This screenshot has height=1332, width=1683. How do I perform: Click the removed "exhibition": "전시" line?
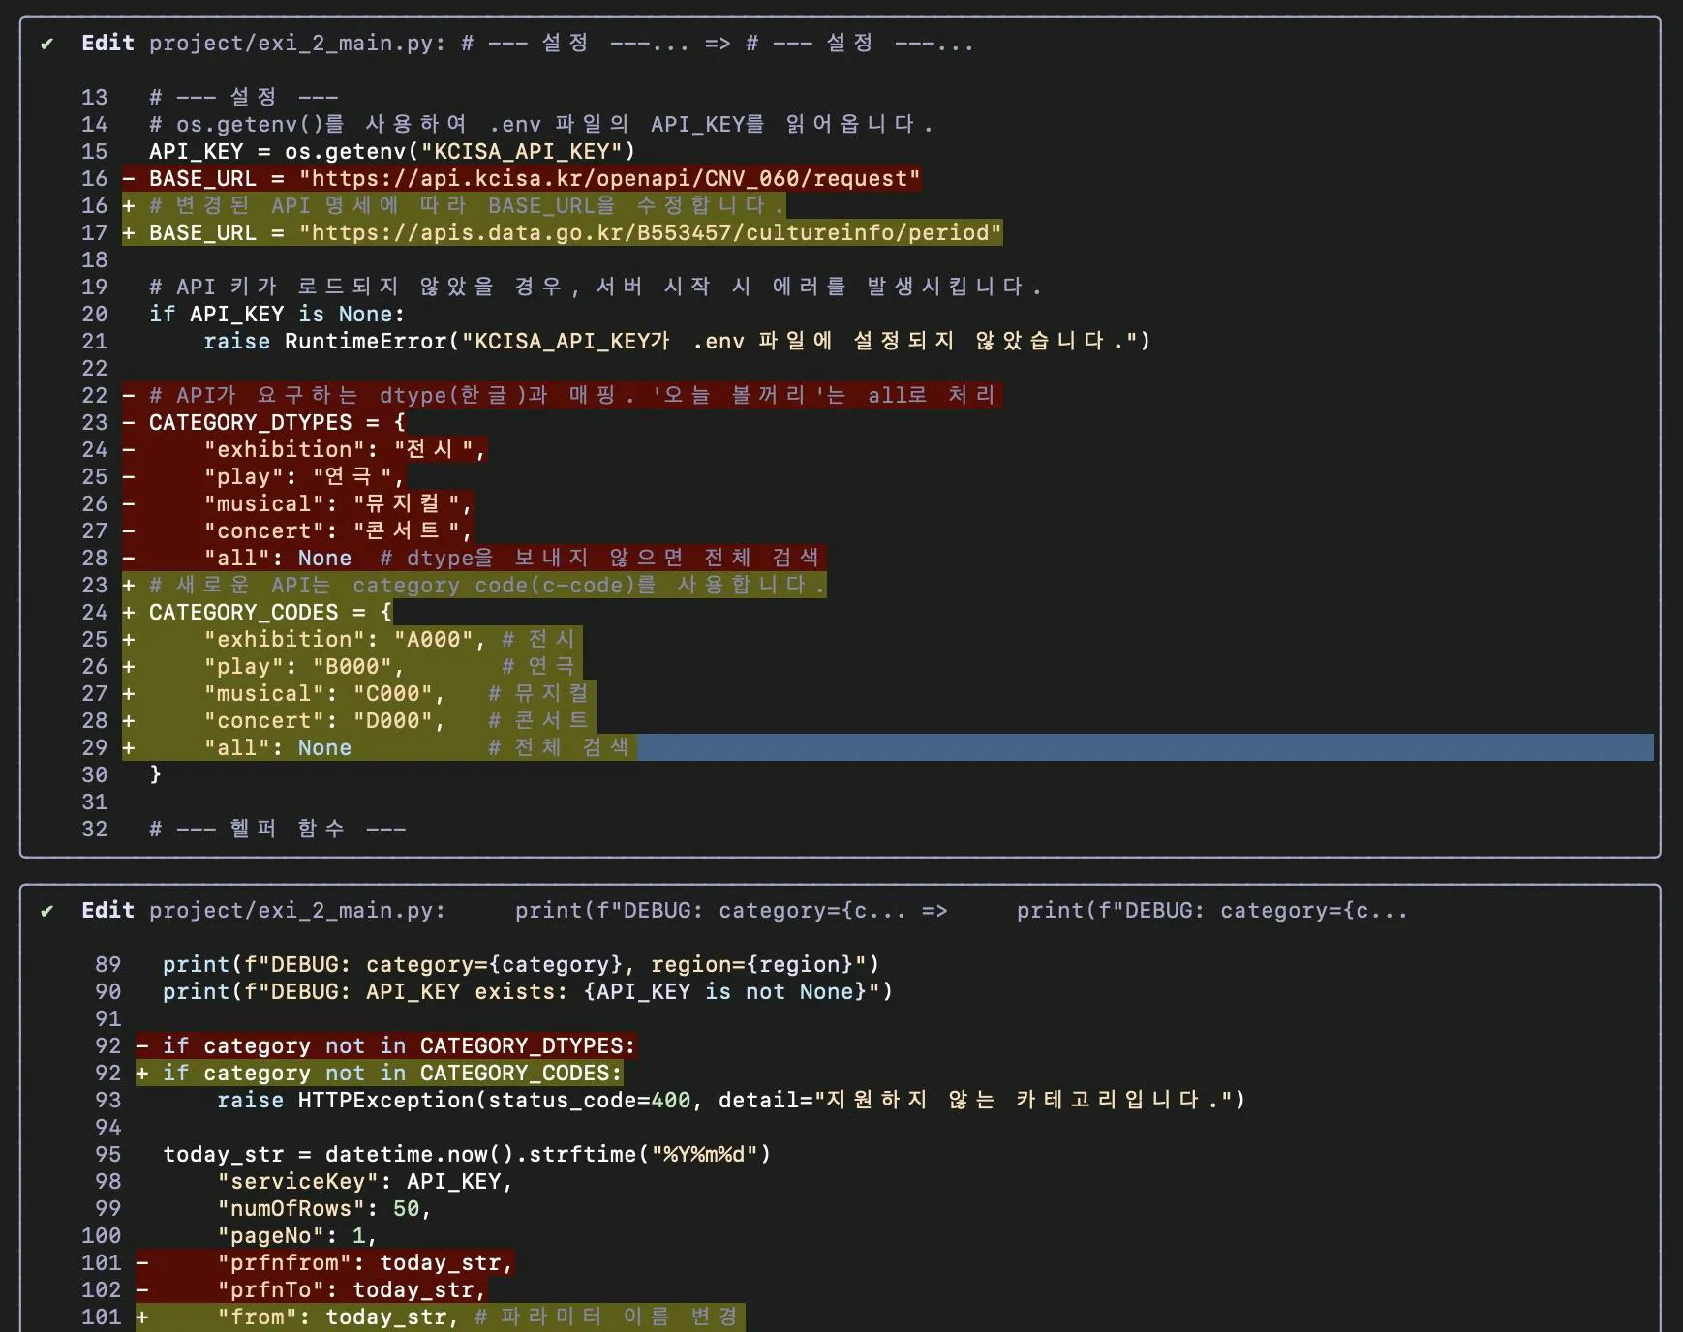coord(304,450)
